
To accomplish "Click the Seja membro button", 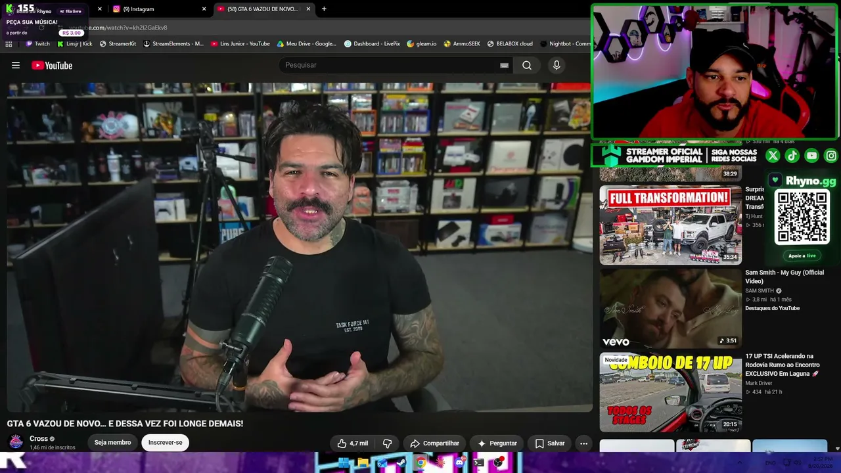I will (112, 443).
